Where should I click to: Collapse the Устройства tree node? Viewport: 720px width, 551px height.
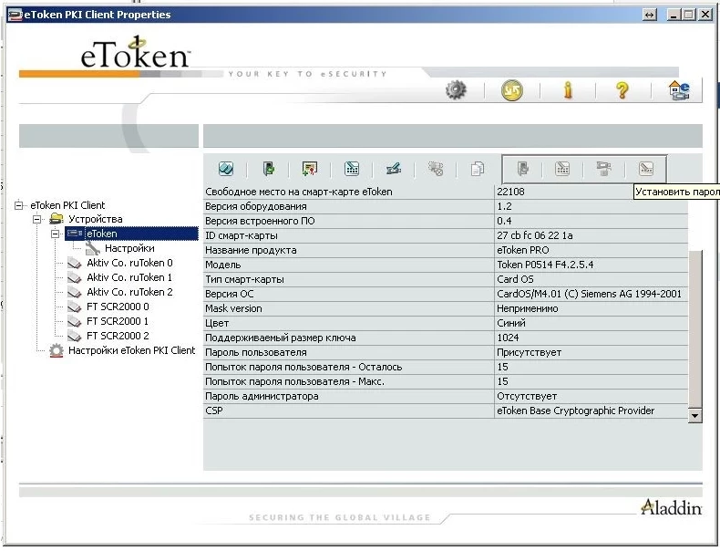point(36,219)
